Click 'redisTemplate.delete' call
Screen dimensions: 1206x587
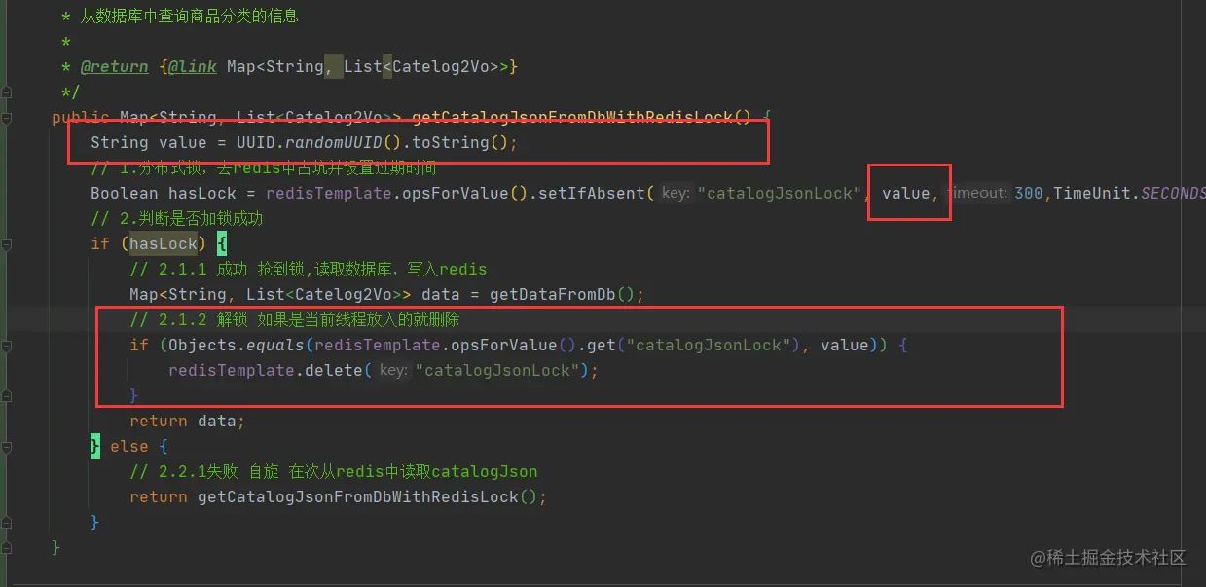(265, 370)
